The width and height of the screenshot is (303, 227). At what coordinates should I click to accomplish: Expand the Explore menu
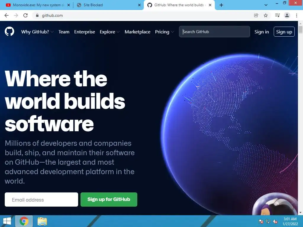click(109, 32)
